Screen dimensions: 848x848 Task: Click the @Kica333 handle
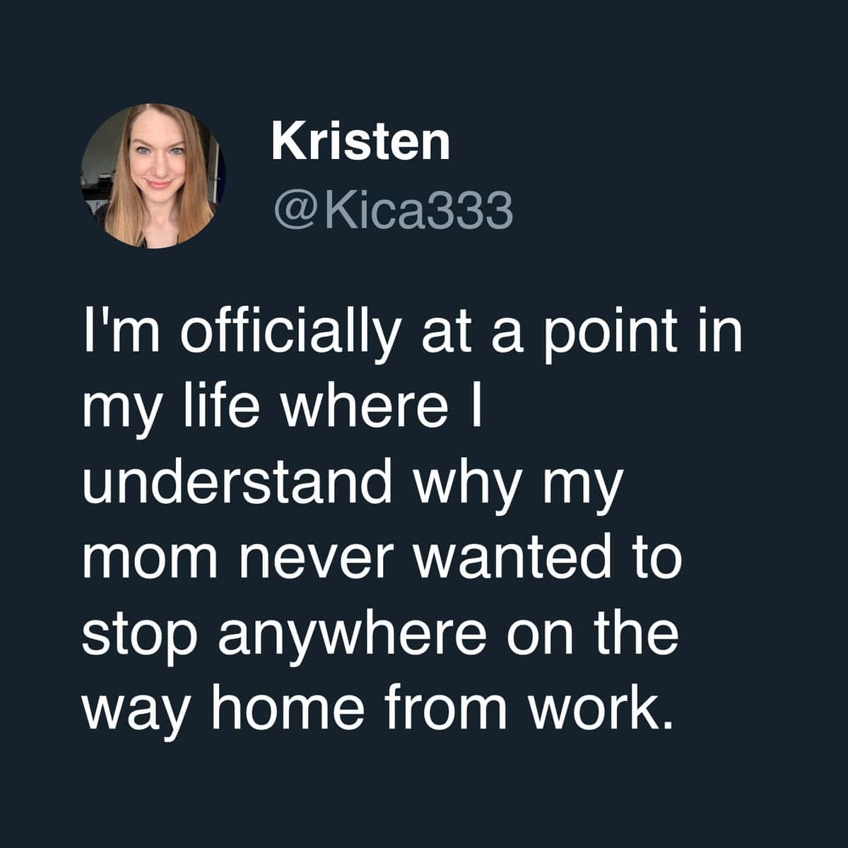coord(391,210)
